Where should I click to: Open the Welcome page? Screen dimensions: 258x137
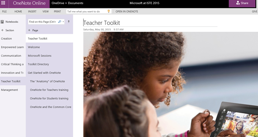click(49, 47)
